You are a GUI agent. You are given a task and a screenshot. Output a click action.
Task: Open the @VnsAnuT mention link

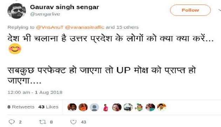(49, 27)
